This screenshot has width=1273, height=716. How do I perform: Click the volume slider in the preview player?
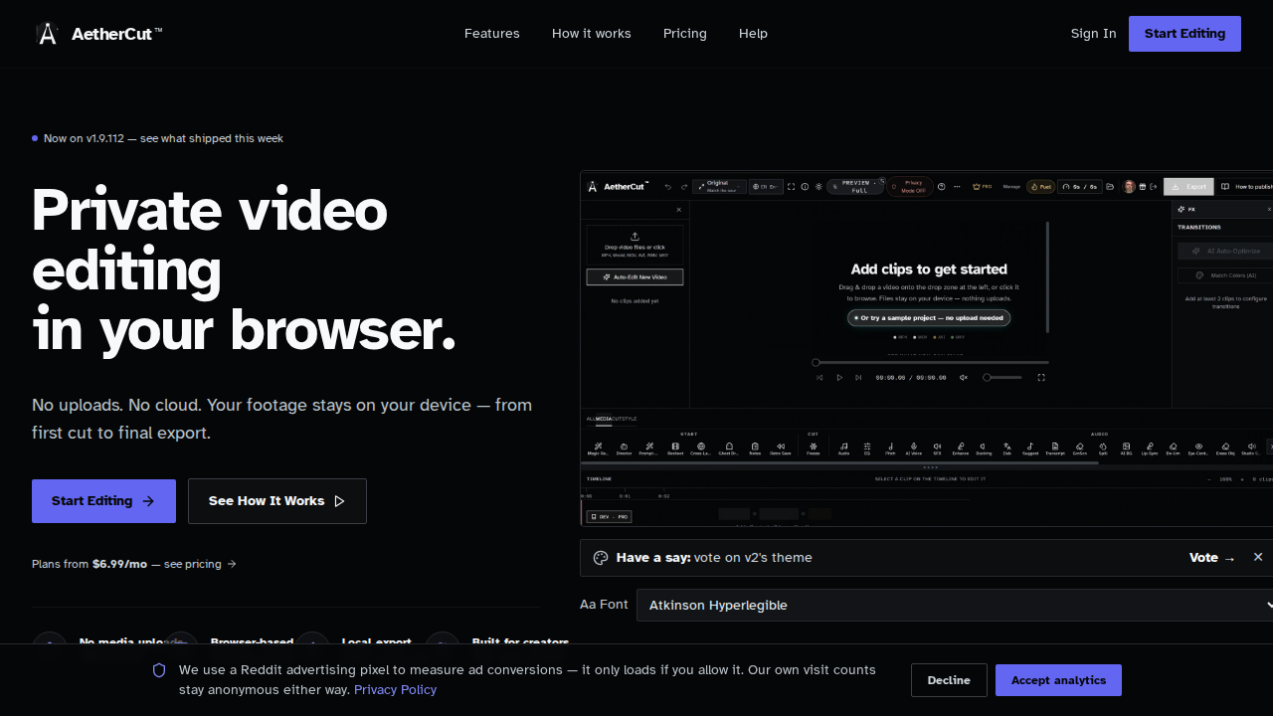(x=1002, y=378)
